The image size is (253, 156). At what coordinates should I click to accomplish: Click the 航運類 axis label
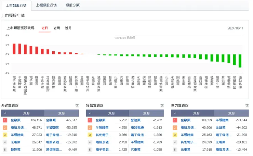click(x=70, y=81)
